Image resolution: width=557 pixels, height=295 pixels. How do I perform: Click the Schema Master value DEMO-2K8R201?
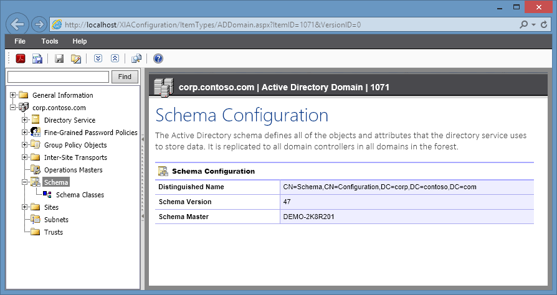tap(308, 217)
